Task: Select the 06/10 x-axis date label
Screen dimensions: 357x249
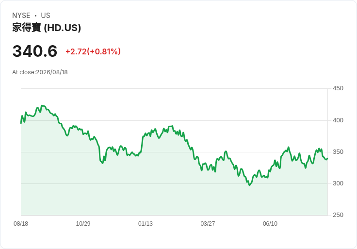Action: click(x=270, y=224)
